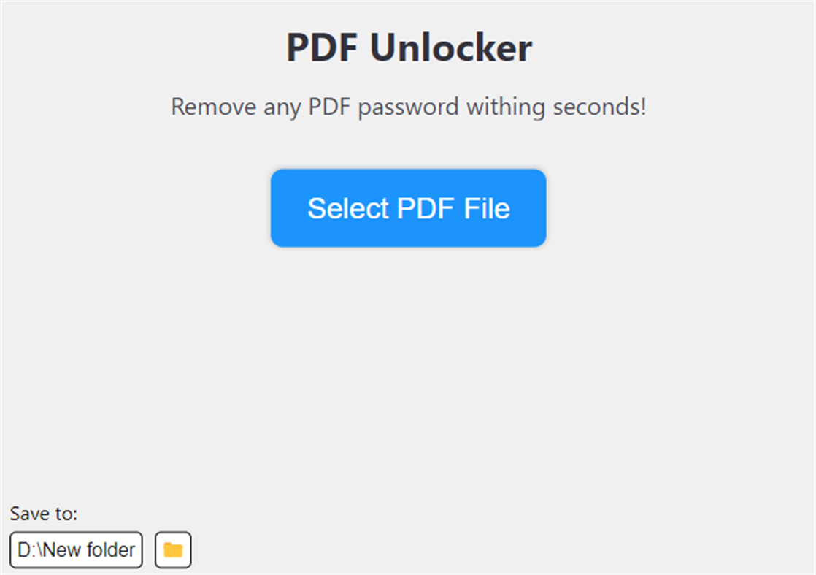
Task: Click the Select PDF File button
Action: (408, 208)
